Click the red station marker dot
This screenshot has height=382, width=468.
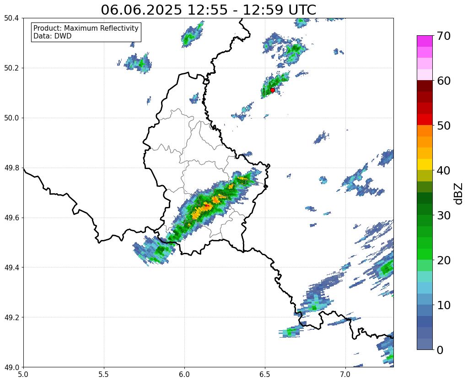click(x=272, y=90)
